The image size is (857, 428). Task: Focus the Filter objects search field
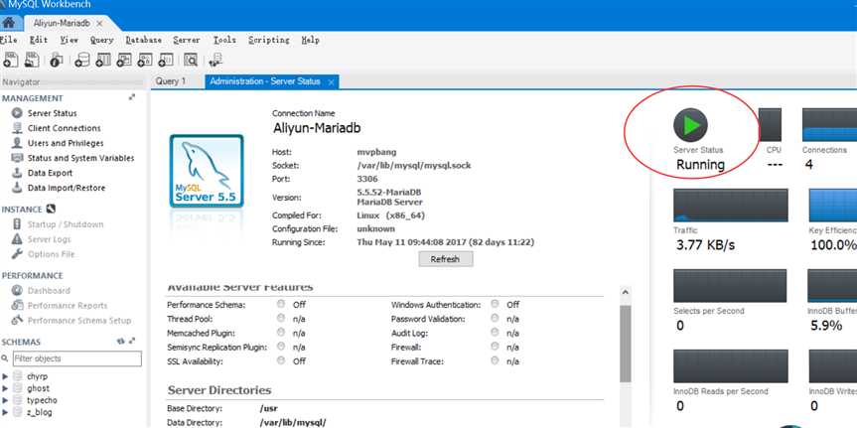point(76,358)
